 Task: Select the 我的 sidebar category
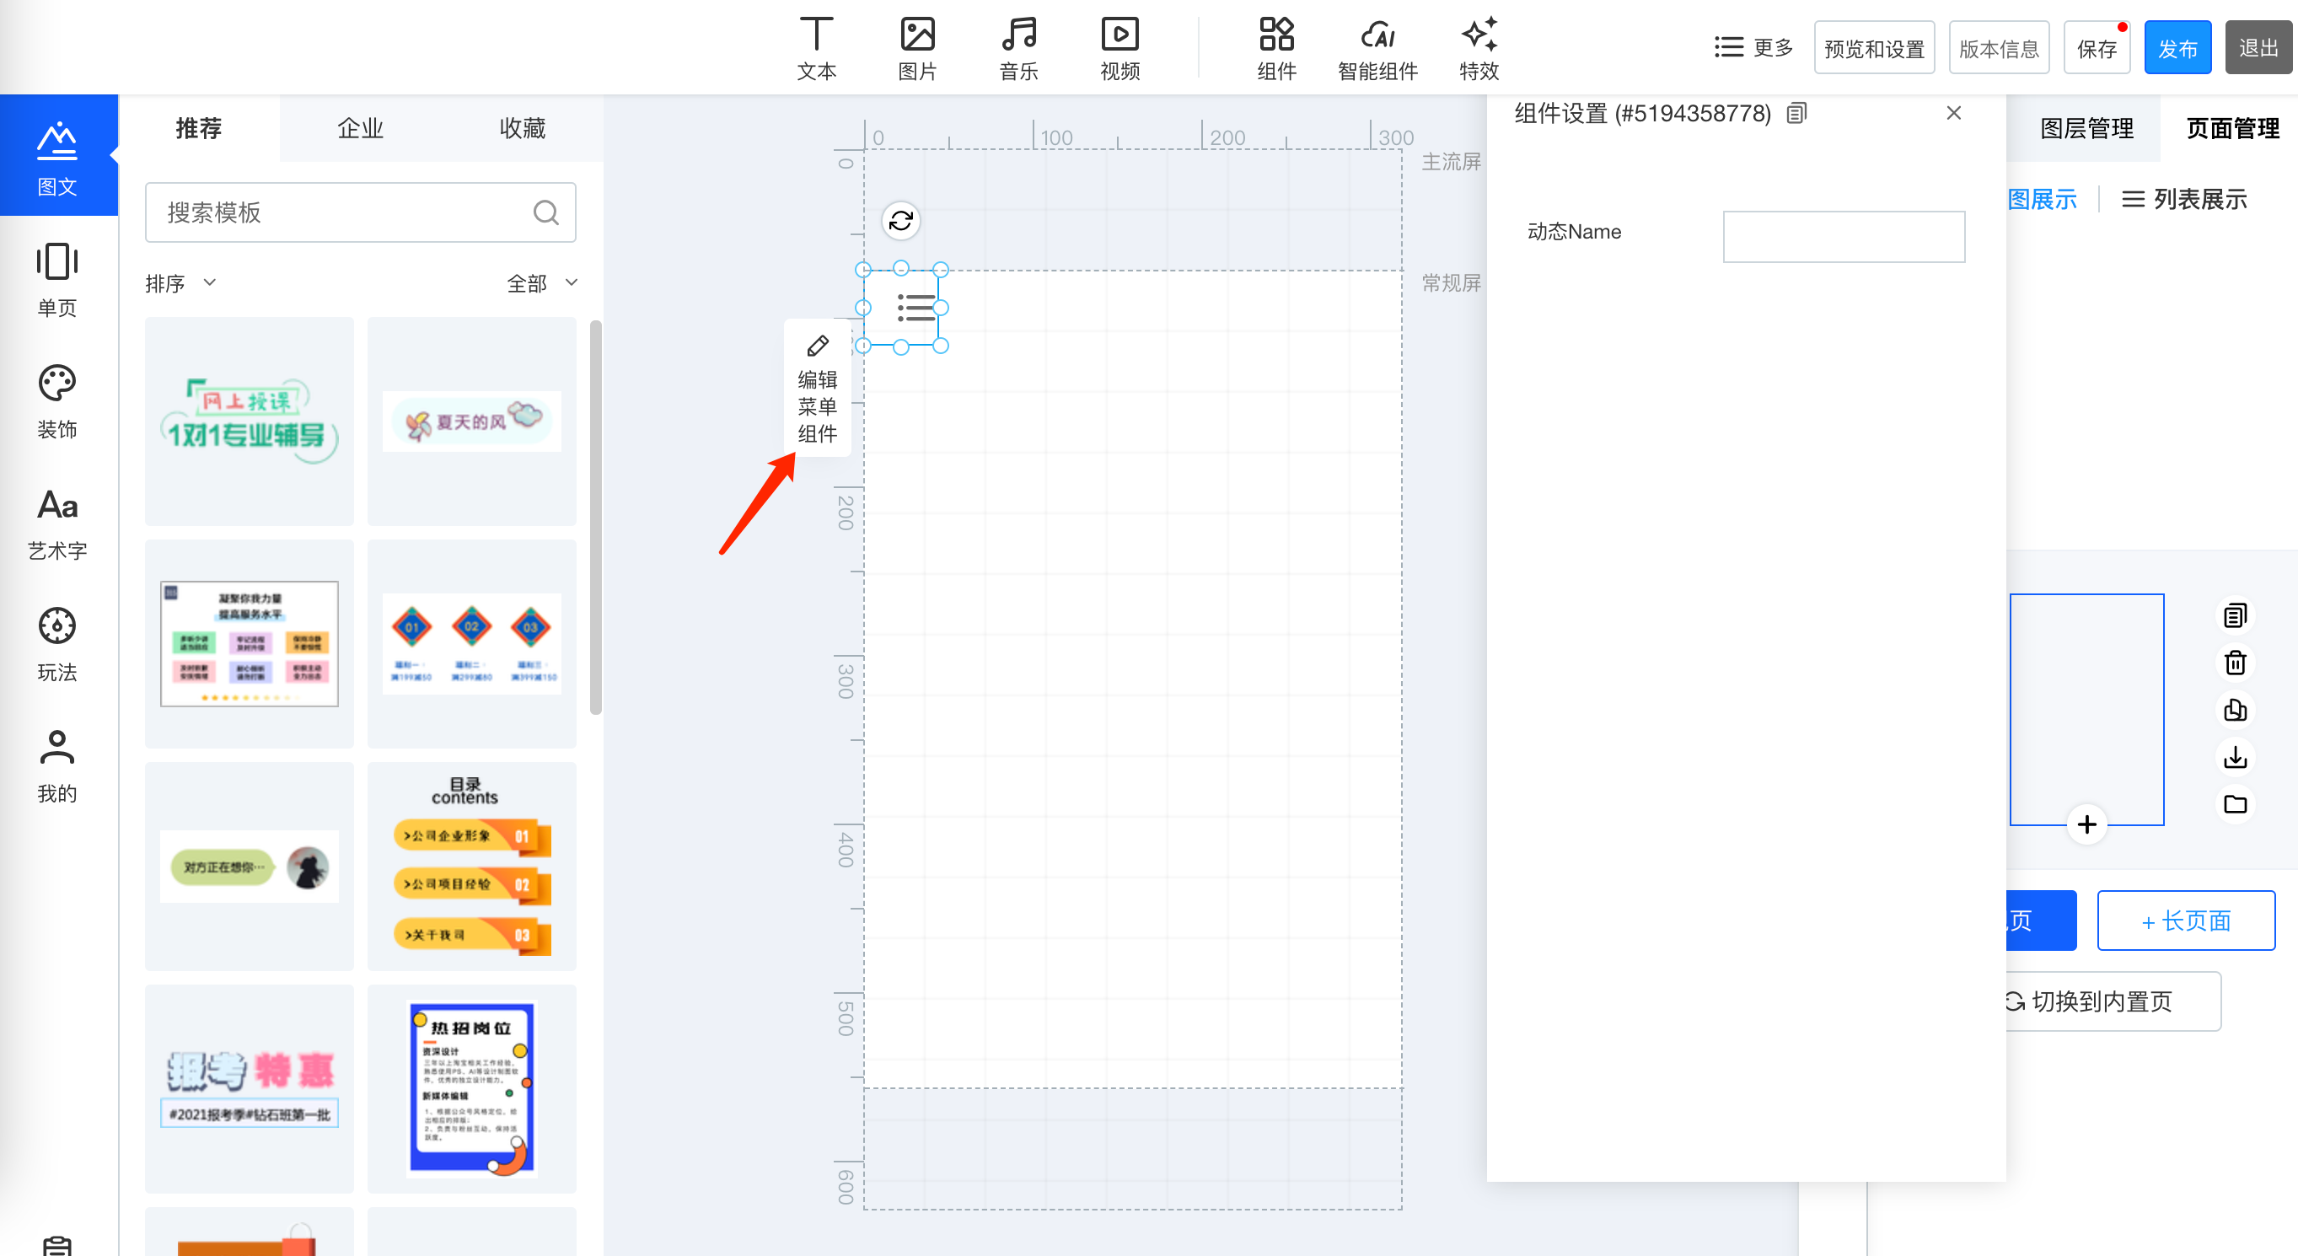(x=58, y=765)
